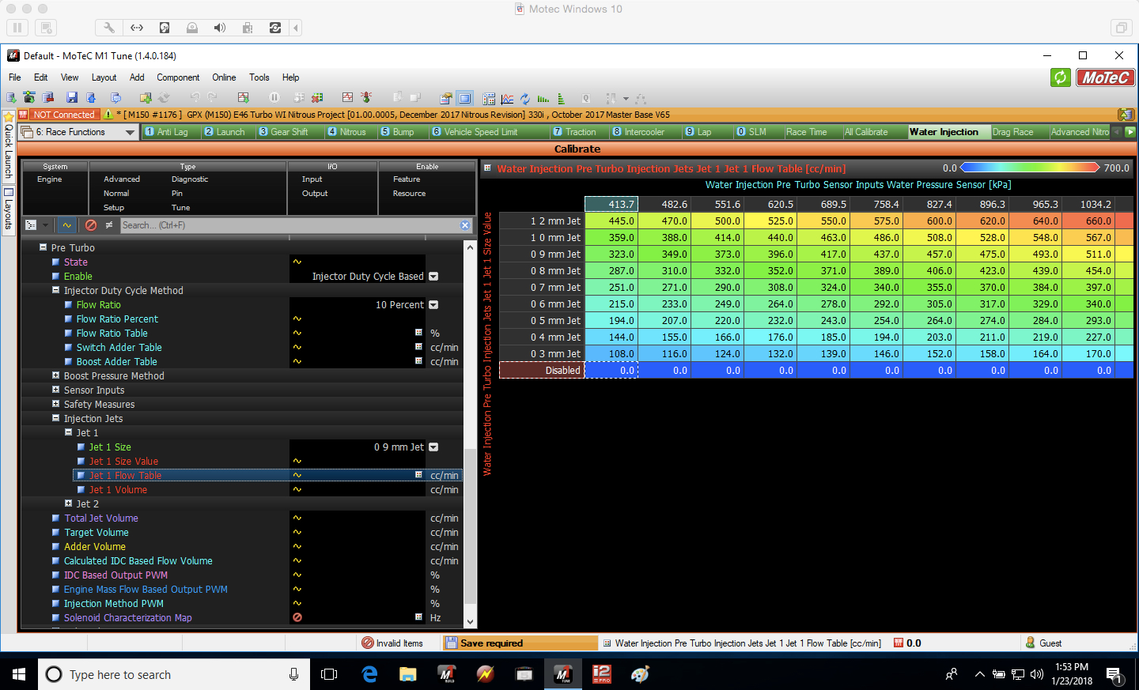Image resolution: width=1139 pixels, height=690 pixels.
Task: Open the File menu
Action: [x=15, y=77]
